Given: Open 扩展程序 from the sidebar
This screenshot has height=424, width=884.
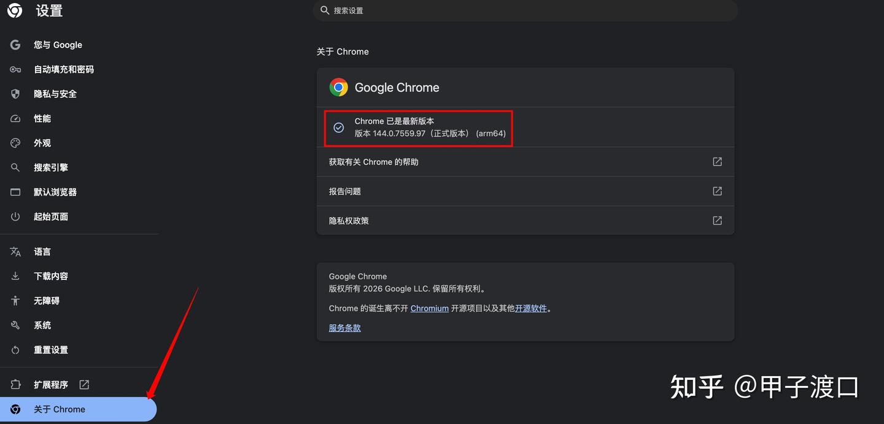Looking at the screenshot, I should click(x=79, y=385).
